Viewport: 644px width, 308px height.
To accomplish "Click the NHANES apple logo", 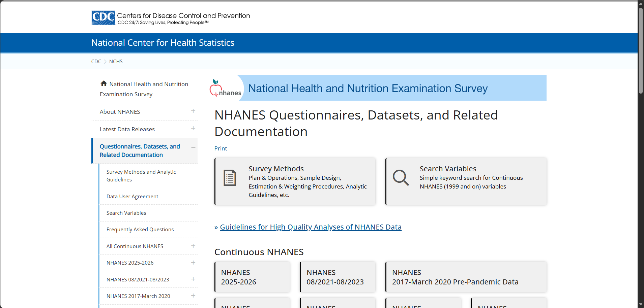I will click(x=225, y=88).
